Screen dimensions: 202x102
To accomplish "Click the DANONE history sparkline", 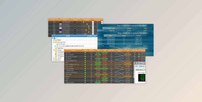I will pos(119,75).
